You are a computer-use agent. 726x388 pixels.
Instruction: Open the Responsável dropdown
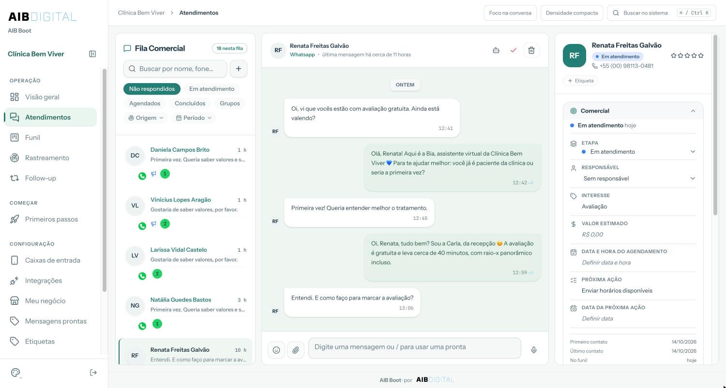click(639, 178)
